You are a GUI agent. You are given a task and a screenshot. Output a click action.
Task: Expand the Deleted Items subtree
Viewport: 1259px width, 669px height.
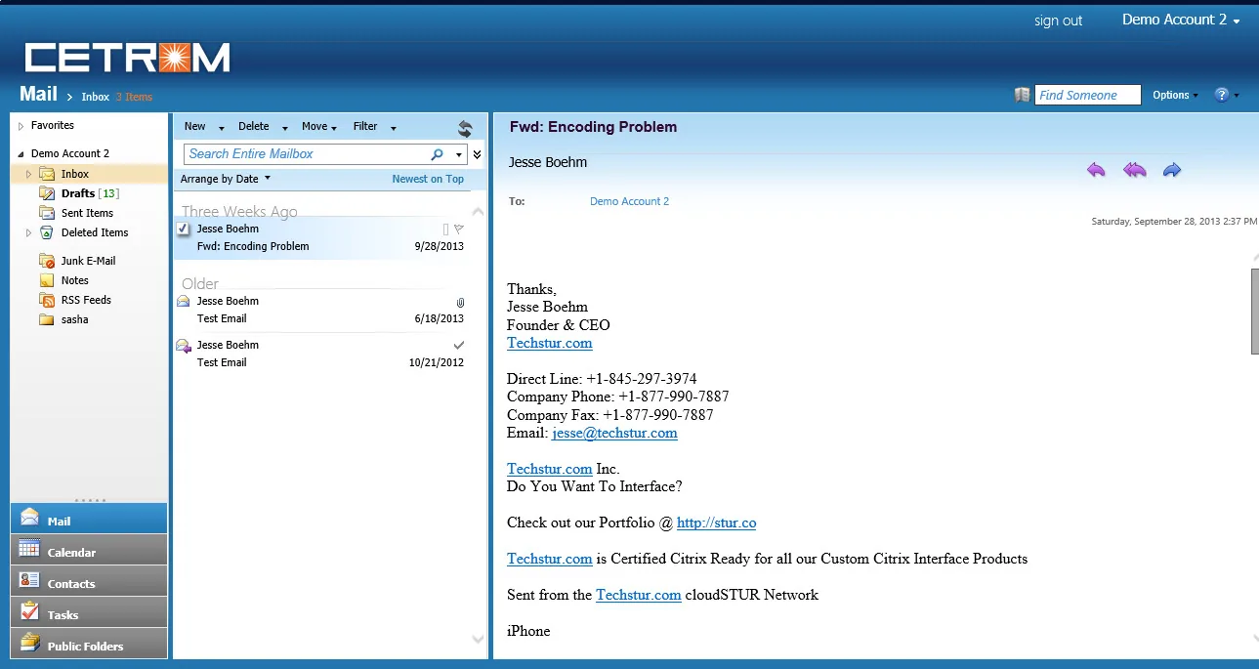click(x=28, y=232)
